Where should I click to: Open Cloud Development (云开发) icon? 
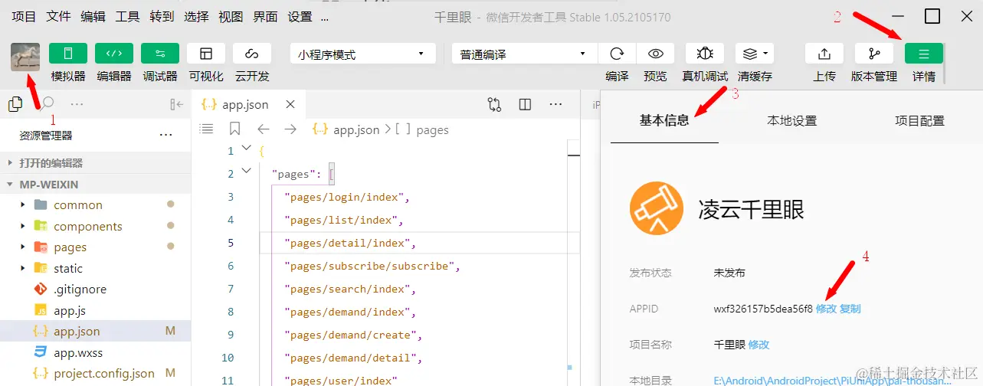tap(252, 54)
